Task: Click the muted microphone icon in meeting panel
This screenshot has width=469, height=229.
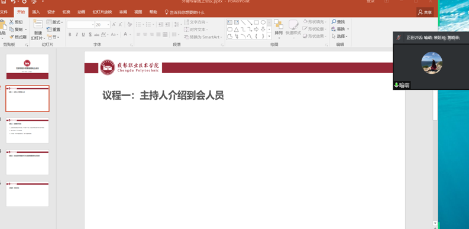Action: [399, 38]
